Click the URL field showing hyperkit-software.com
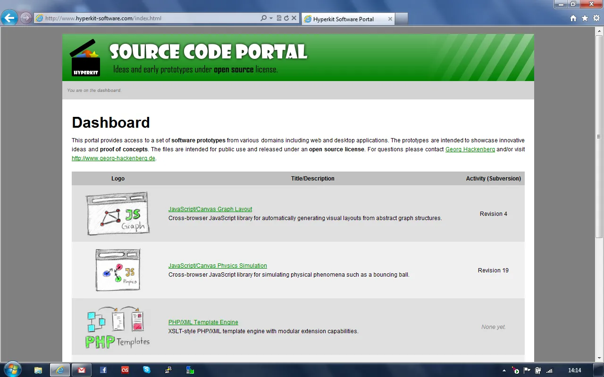The height and width of the screenshot is (377, 604). [x=146, y=18]
